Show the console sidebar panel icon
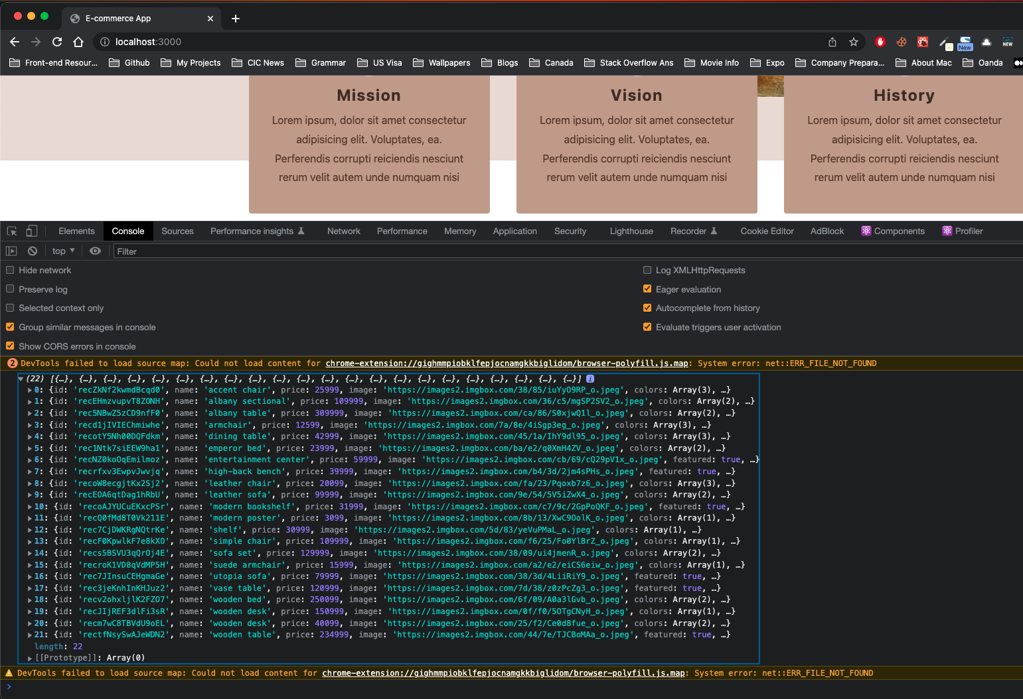Viewport: 1023px width, 699px height. [x=11, y=251]
